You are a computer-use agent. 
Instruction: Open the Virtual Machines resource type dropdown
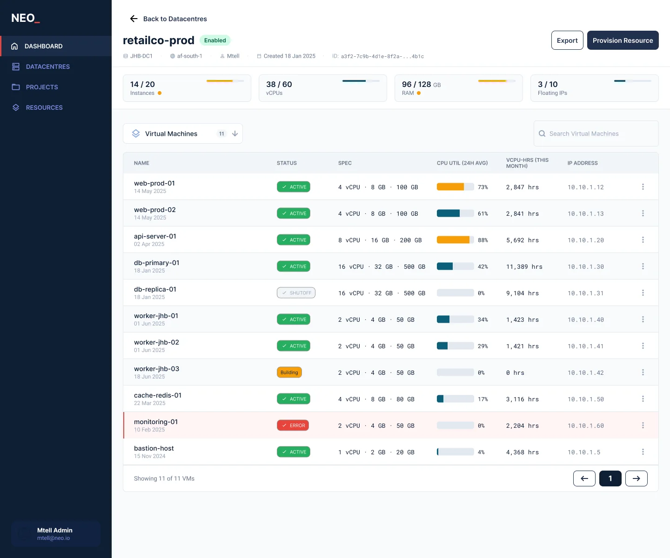[183, 133]
